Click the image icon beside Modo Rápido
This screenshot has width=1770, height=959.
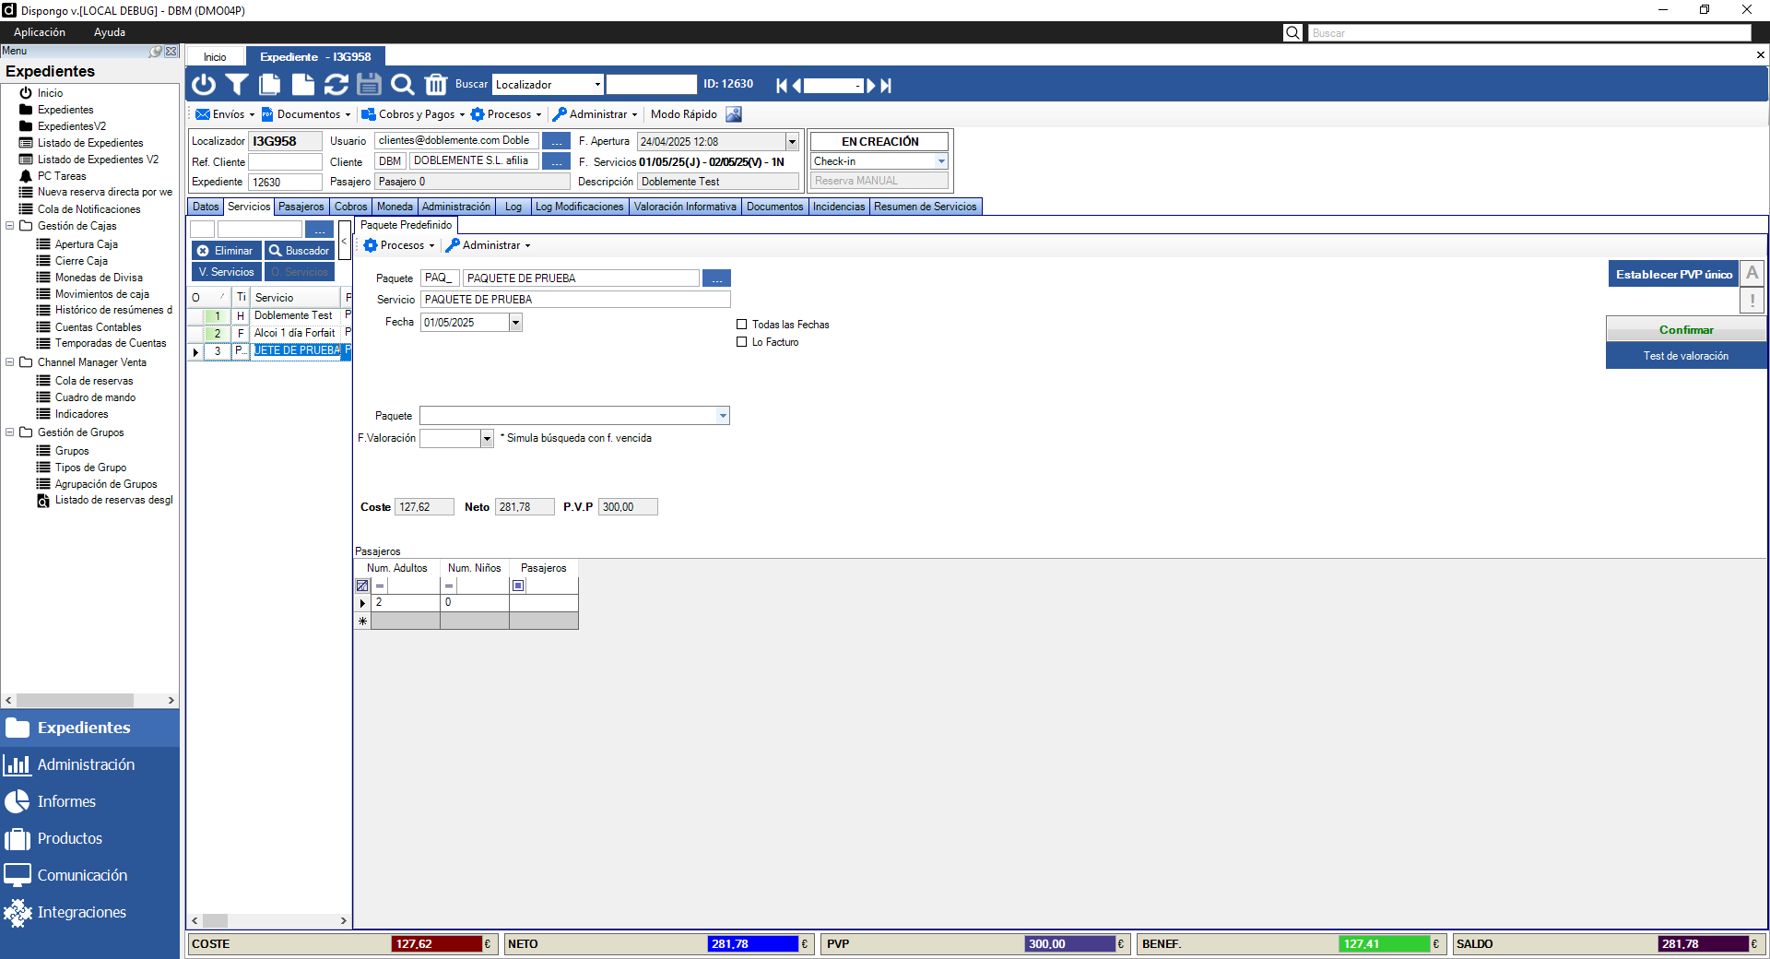click(x=734, y=114)
